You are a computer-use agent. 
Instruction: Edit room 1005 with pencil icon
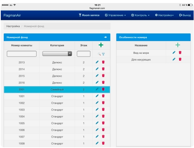[x=97, y=123]
